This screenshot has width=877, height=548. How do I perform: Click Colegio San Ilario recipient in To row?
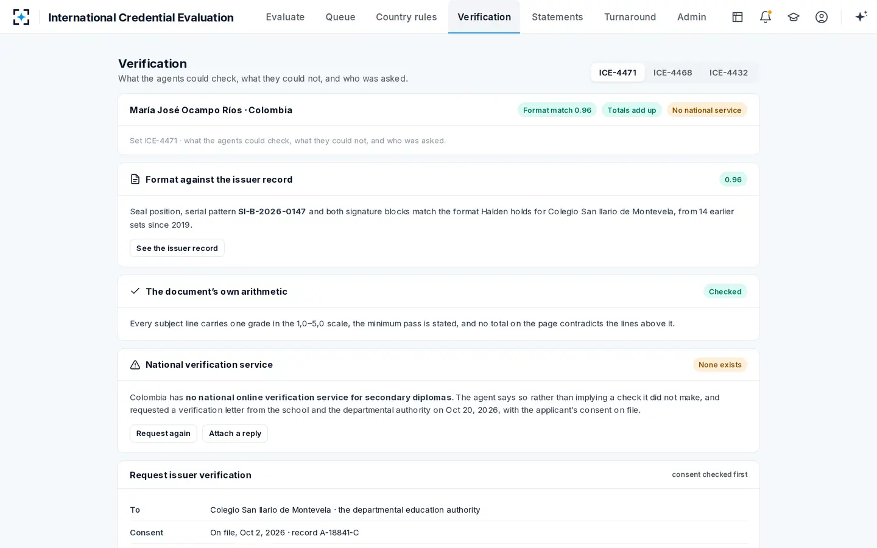pos(270,510)
